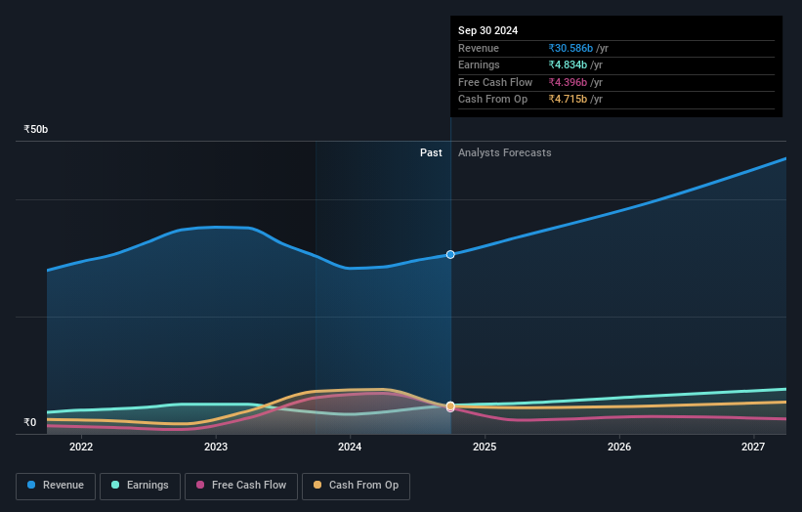Click the Cash From Op label in tooltip
The height and width of the screenshot is (512, 802).
492,100
